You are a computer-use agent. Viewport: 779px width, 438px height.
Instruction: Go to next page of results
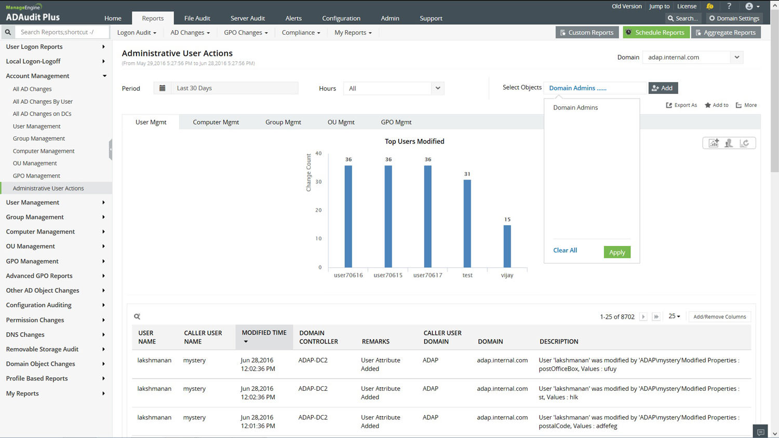(643, 317)
